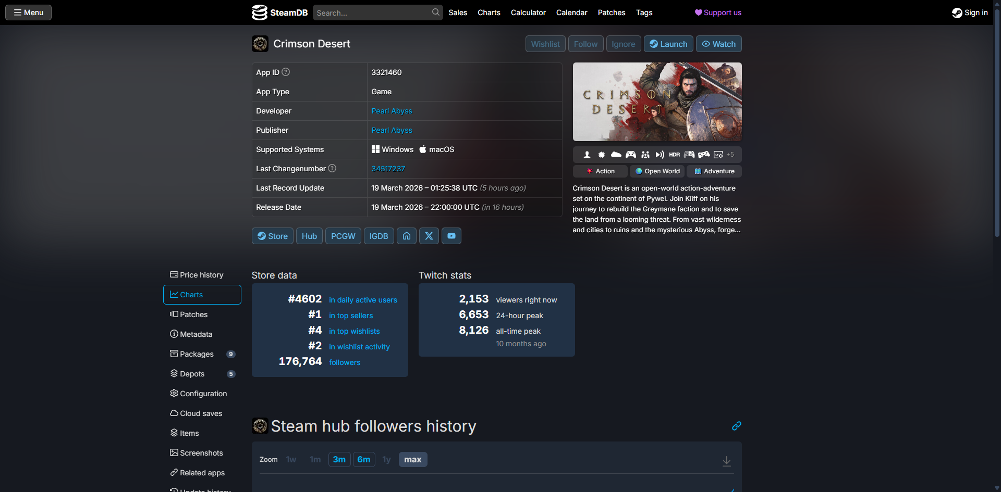Viewport: 1001px width, 492px height.
Task: Set chart zoom to 3m
Action: click(x=339, y=459)
